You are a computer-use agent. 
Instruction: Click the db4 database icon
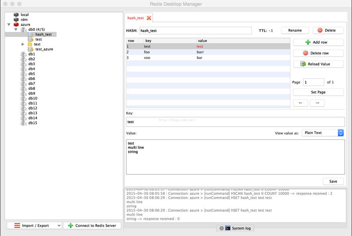click(x=23, y=69)
